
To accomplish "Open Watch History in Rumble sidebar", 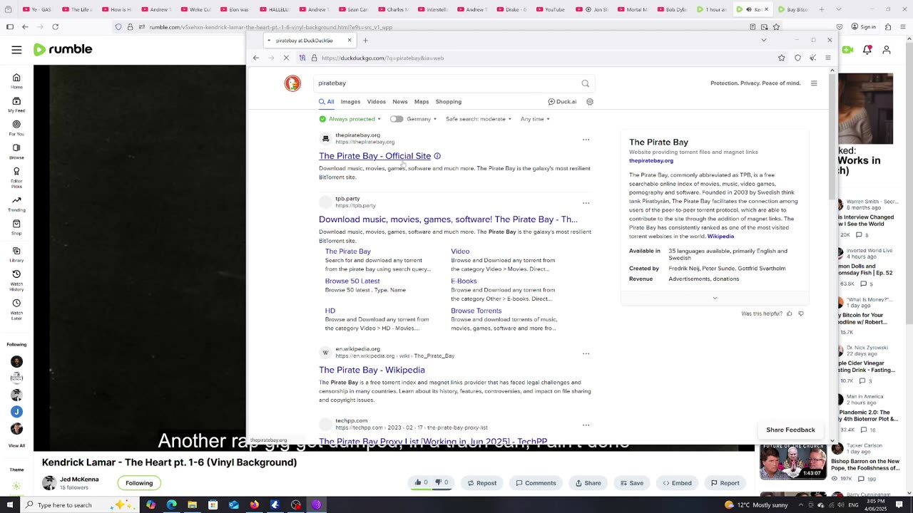I will point(16,281).
